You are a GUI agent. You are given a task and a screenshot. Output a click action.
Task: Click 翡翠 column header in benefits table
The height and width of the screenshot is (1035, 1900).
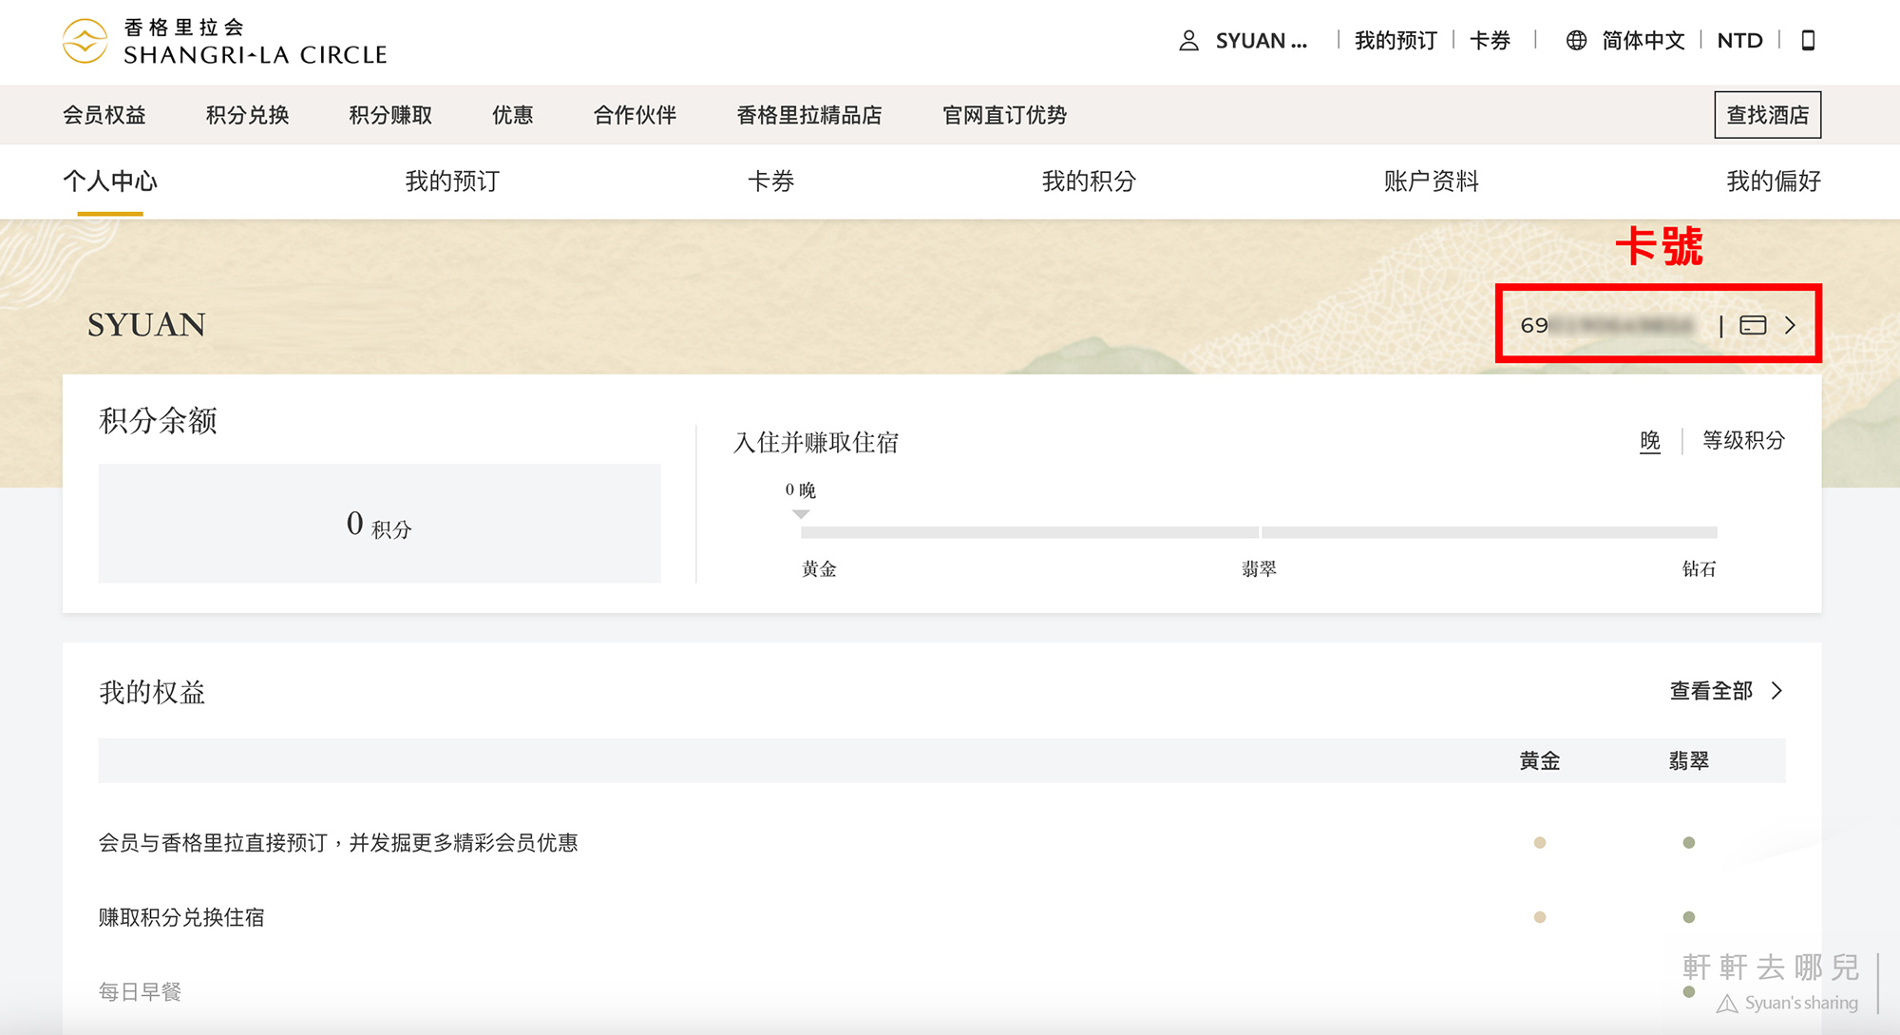pos(1689,761)
